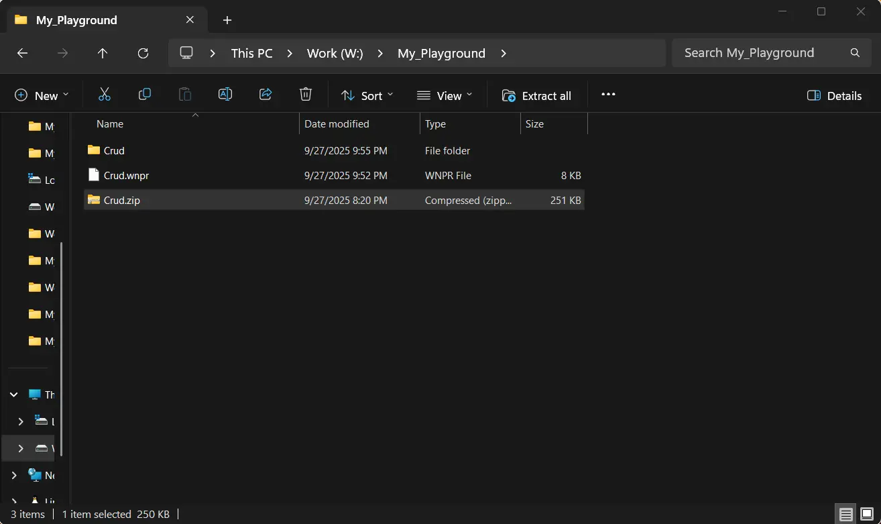
Task: Open a new tab with plus button
Action: tap(227, 20)
